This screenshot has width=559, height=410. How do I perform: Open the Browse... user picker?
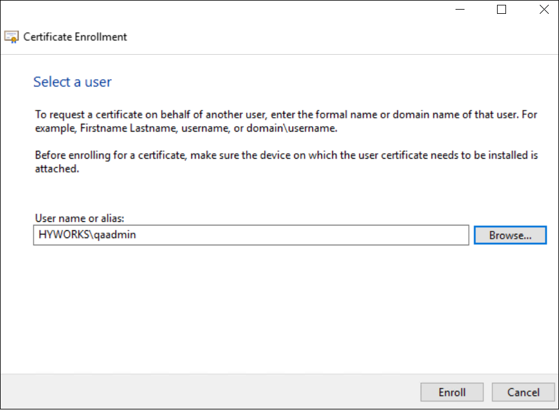click(510, 235)
